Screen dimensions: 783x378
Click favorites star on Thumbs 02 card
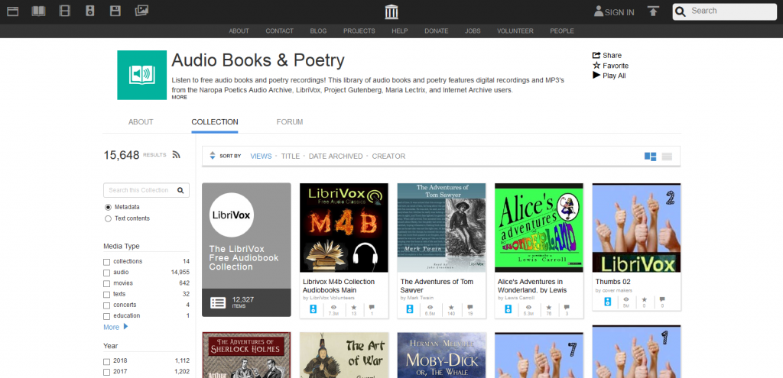644,299
